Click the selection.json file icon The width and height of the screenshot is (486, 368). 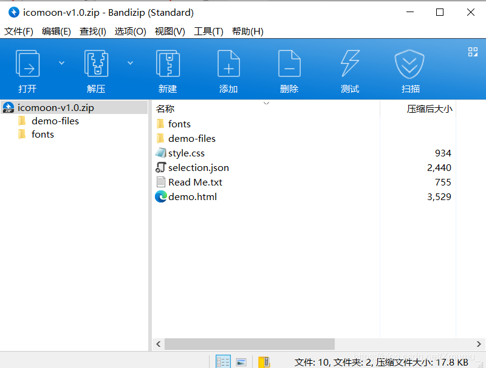point(160,167)
